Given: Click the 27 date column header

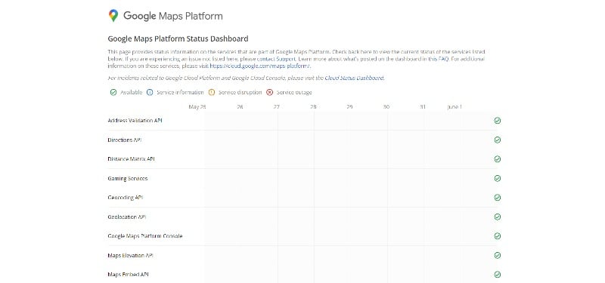Looking at the screenshot, I should [277, 107].
